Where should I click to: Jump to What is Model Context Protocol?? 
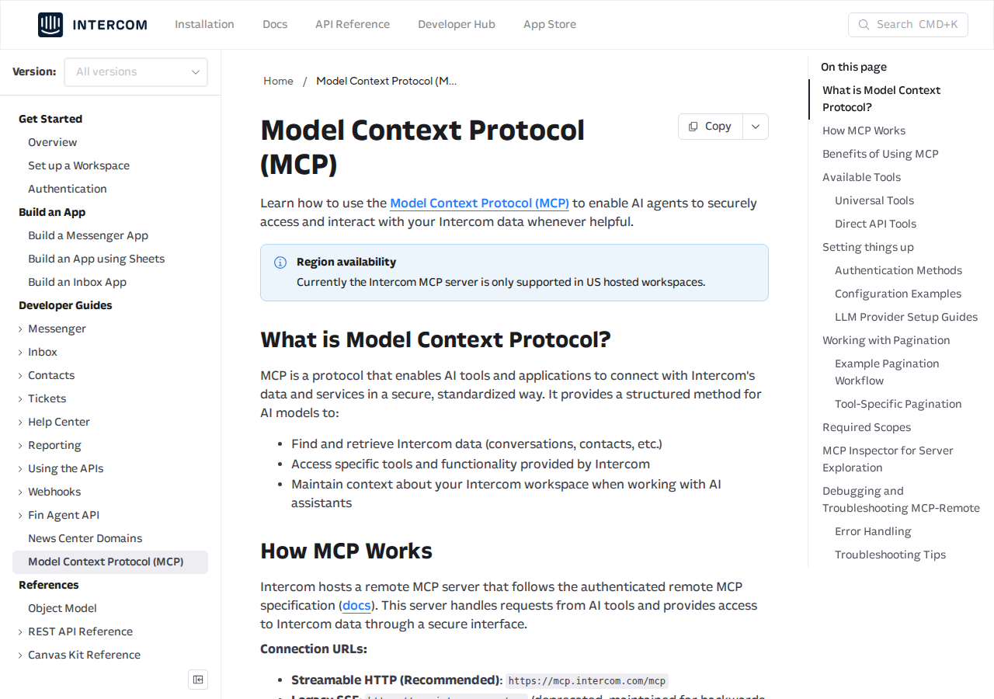[881, 99]
